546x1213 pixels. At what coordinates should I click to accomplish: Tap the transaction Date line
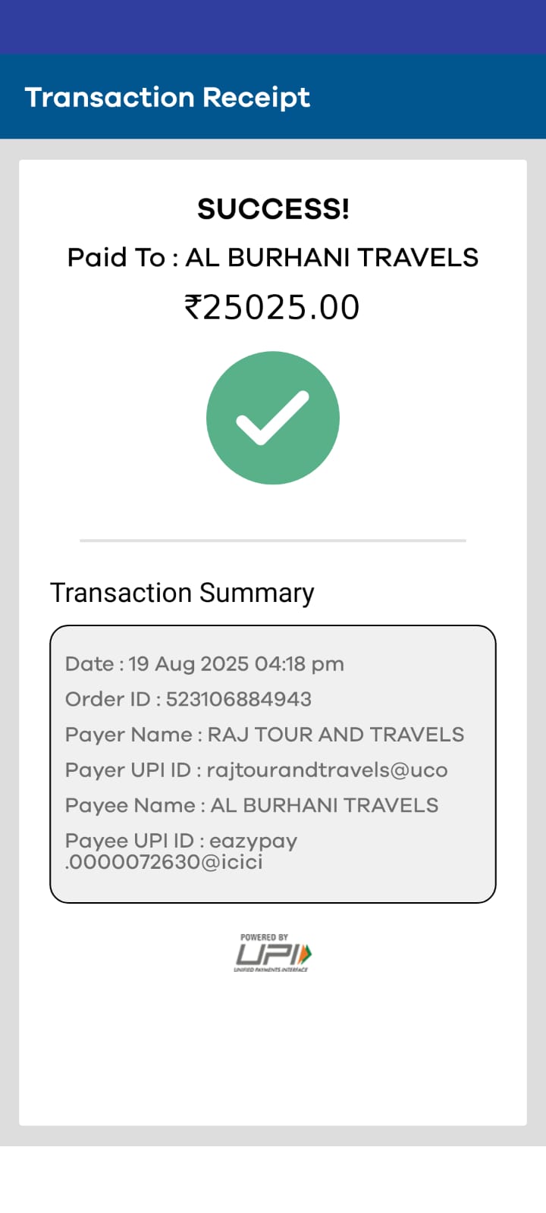(204, 664)
